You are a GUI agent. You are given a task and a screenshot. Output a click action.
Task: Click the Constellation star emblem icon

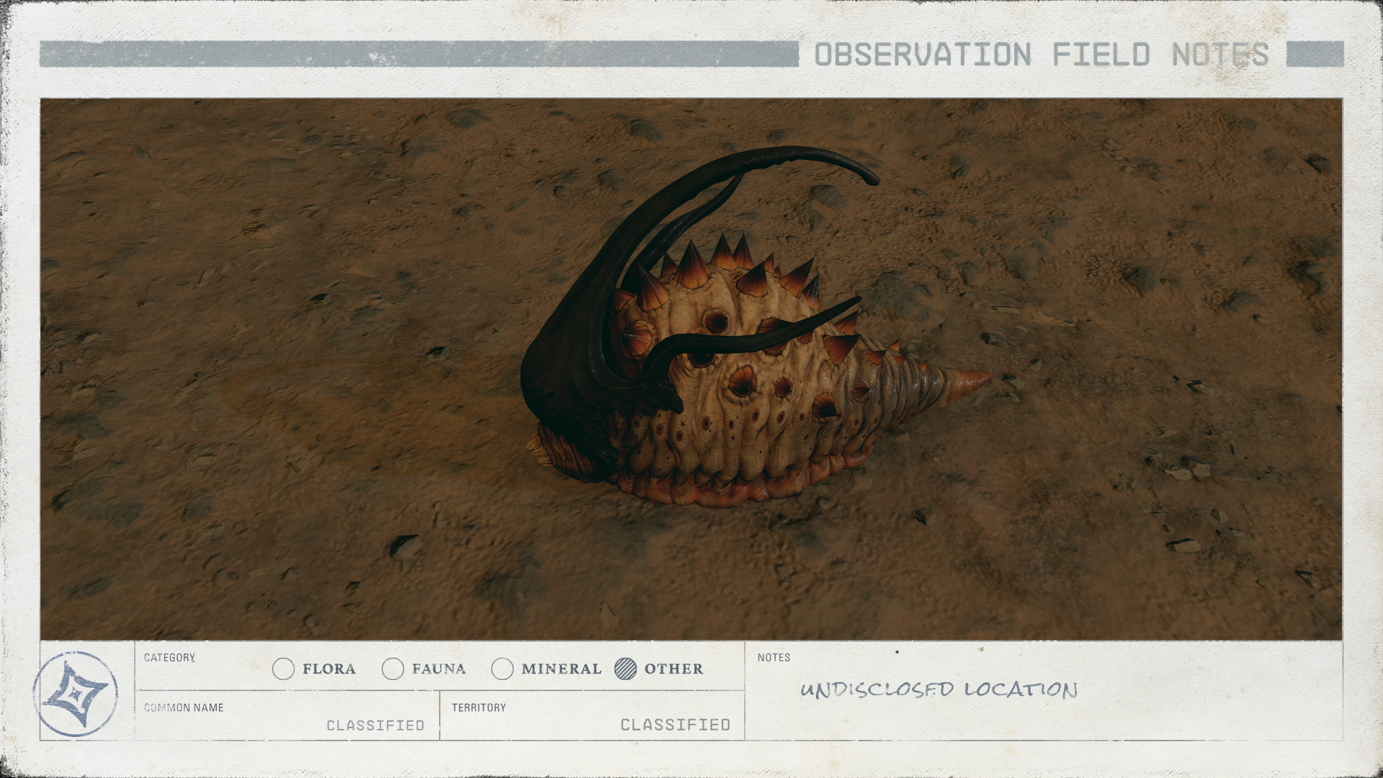[76, 694]
